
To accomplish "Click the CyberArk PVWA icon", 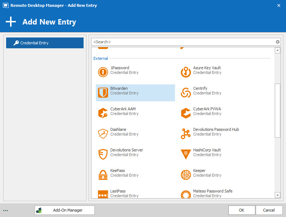I will tap(186, 113).
